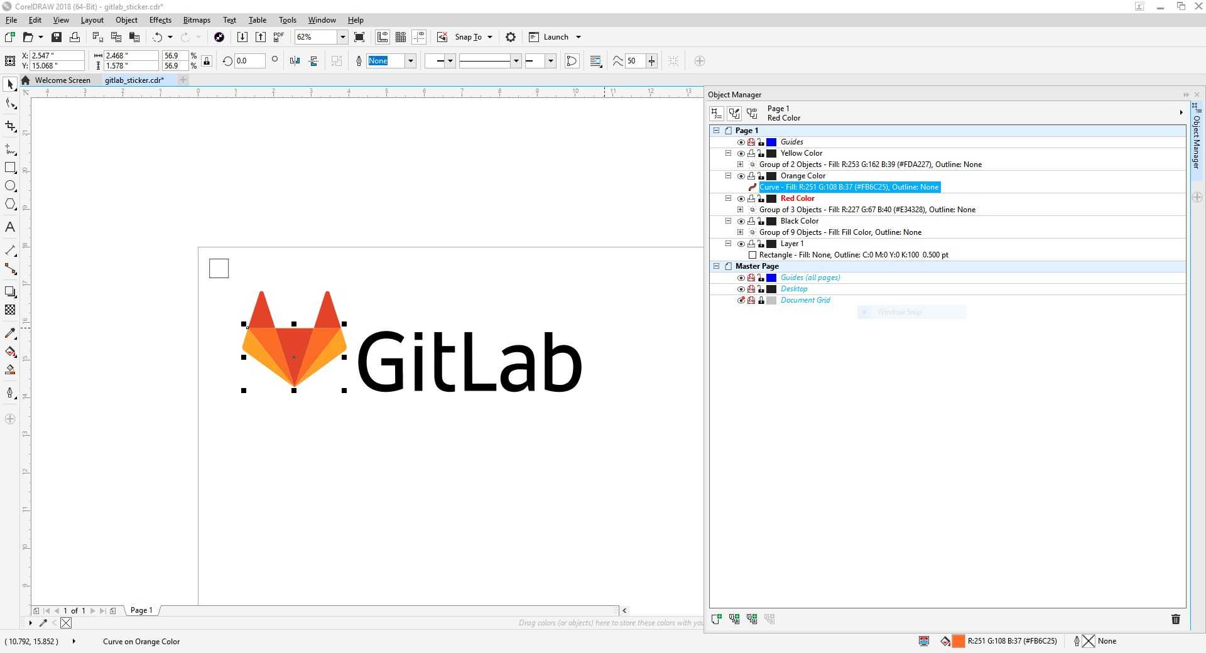The height and width of the screenshot is (653, 1206).
Task: Expand the Group of 9 Objects
Action: 740,232
